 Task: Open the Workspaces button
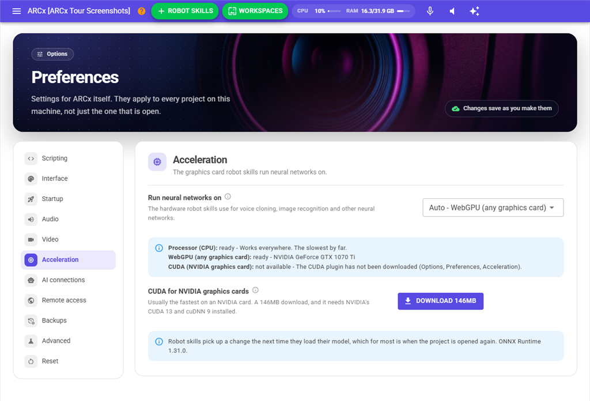pos(255,11)
